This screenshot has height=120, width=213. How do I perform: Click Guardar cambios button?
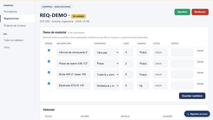[x=192, y=96]
